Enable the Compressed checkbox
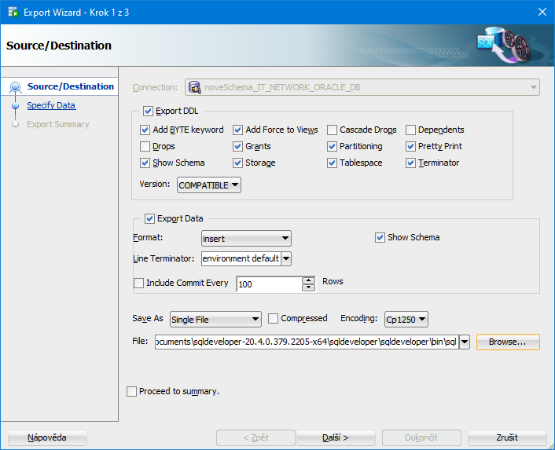 click(x=274, y=319)
